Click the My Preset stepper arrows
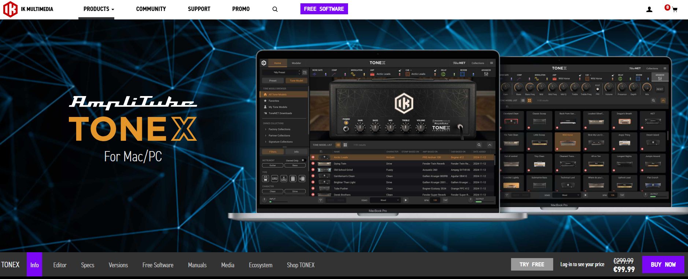This screenshot has width=688, height=279. pyautogui.click(x=299, y=73)
